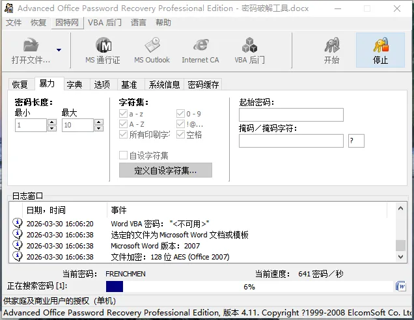This screenshot has width=414, height=320.
Task: Click the 日期, 时间 column header
Action: pos(64,210)
